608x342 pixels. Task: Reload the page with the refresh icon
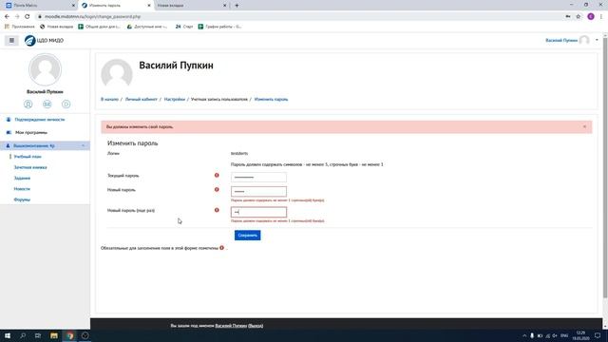click(28, 17)
